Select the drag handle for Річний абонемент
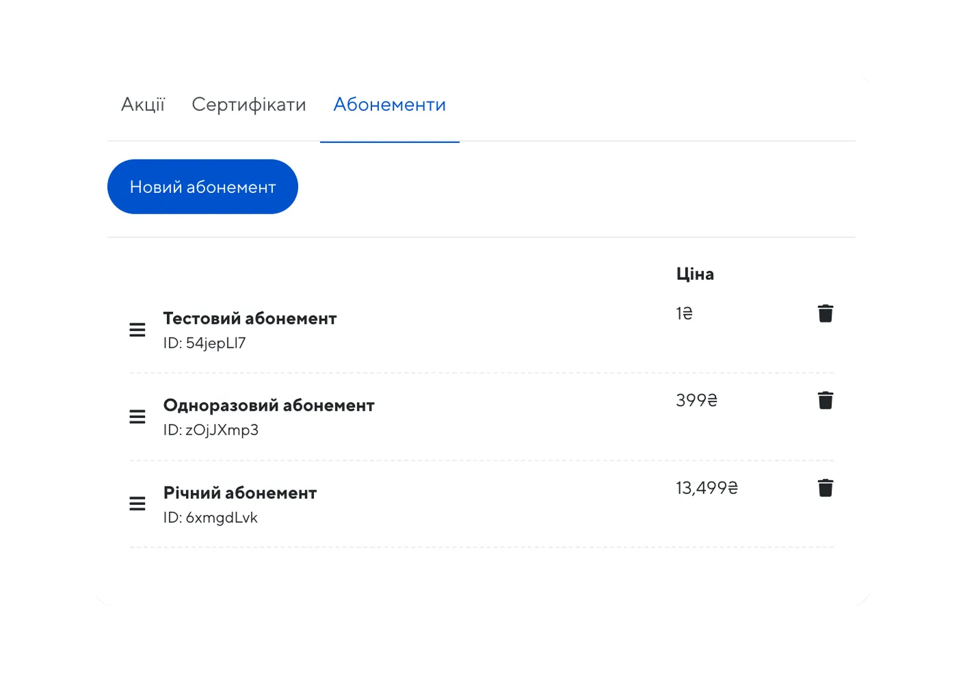 click(x=137, y=504)
